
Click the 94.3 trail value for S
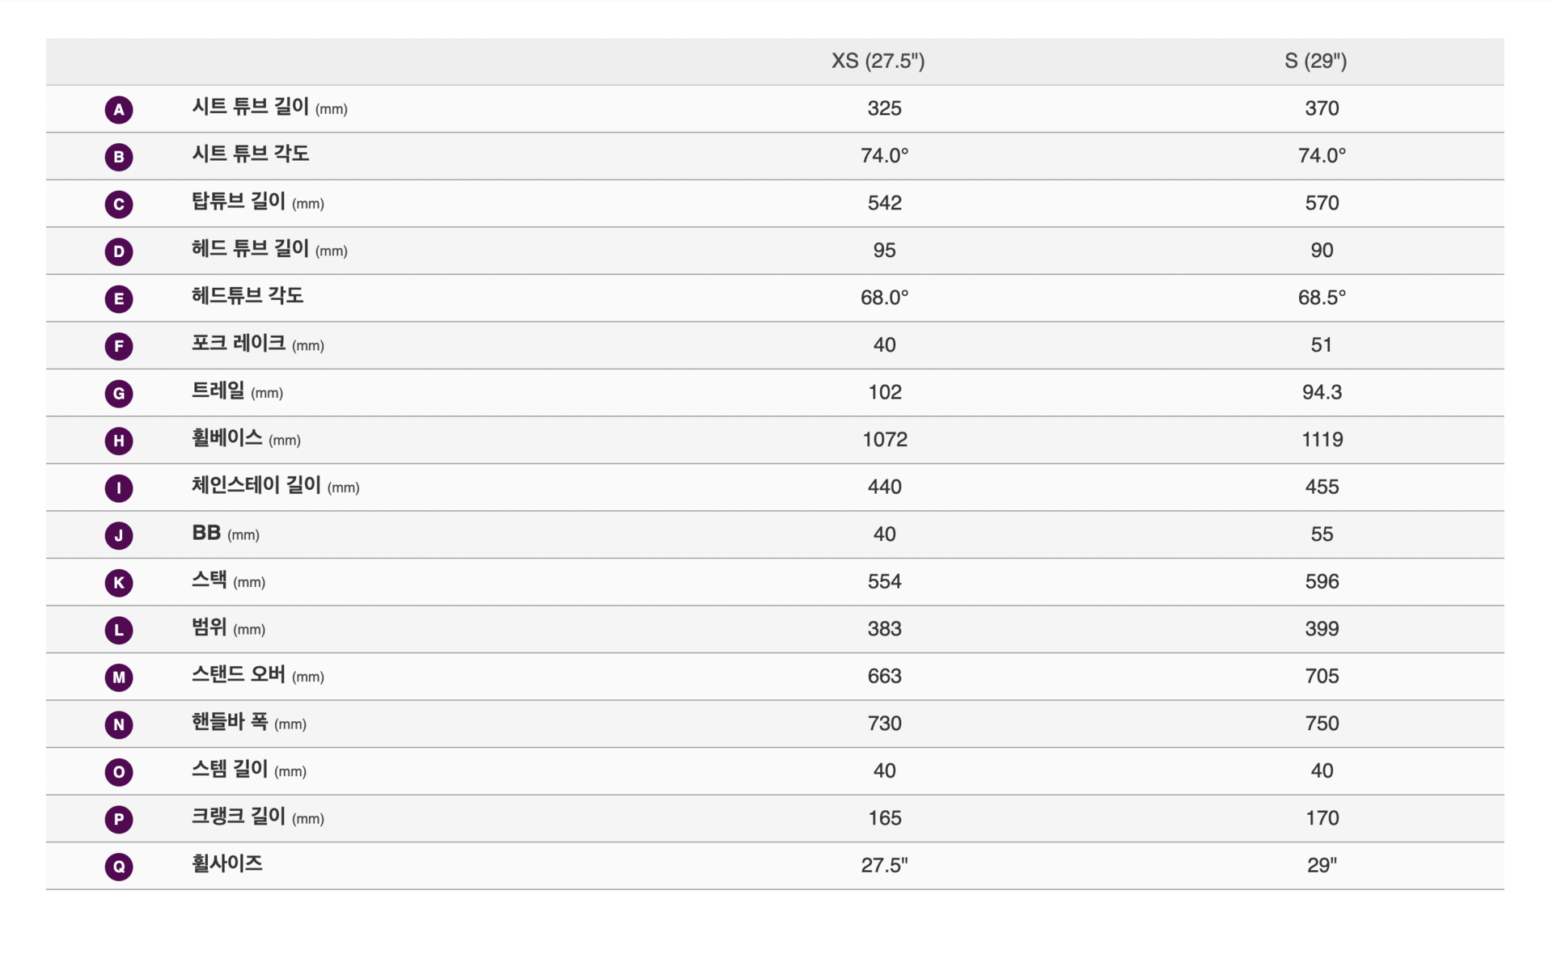point(1322,392)
